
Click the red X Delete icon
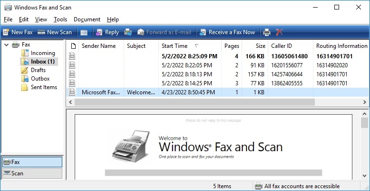[x=279, y=32]
